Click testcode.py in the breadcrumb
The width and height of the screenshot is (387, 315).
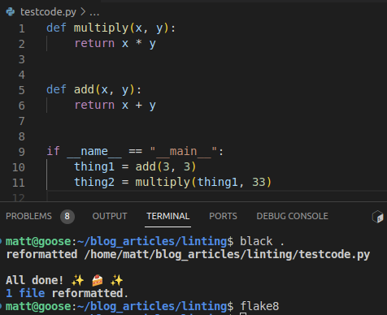[x=48, y=12]
